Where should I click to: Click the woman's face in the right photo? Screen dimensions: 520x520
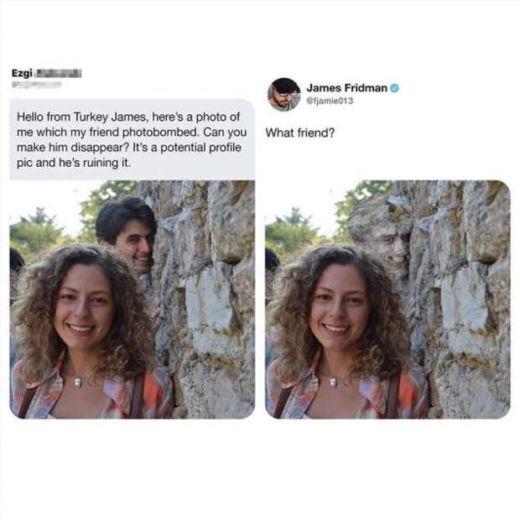tap(339, 310)
